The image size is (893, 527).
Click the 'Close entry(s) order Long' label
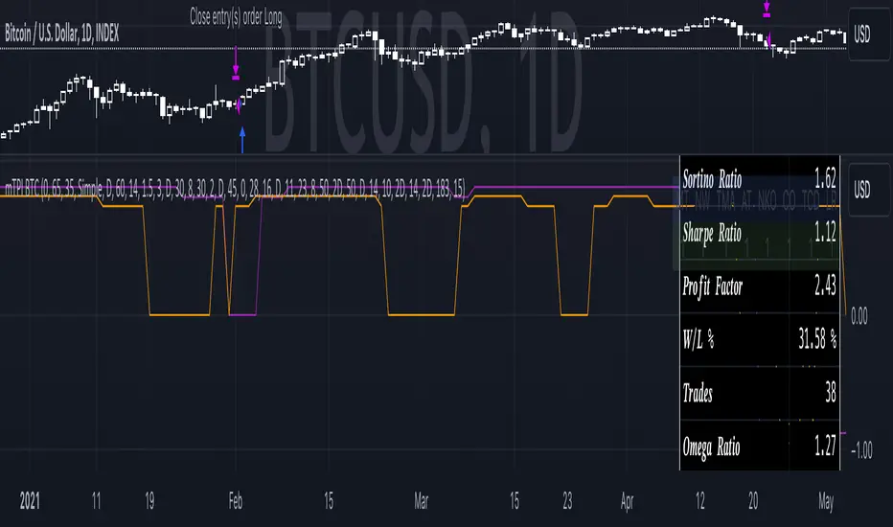(236, 17)
